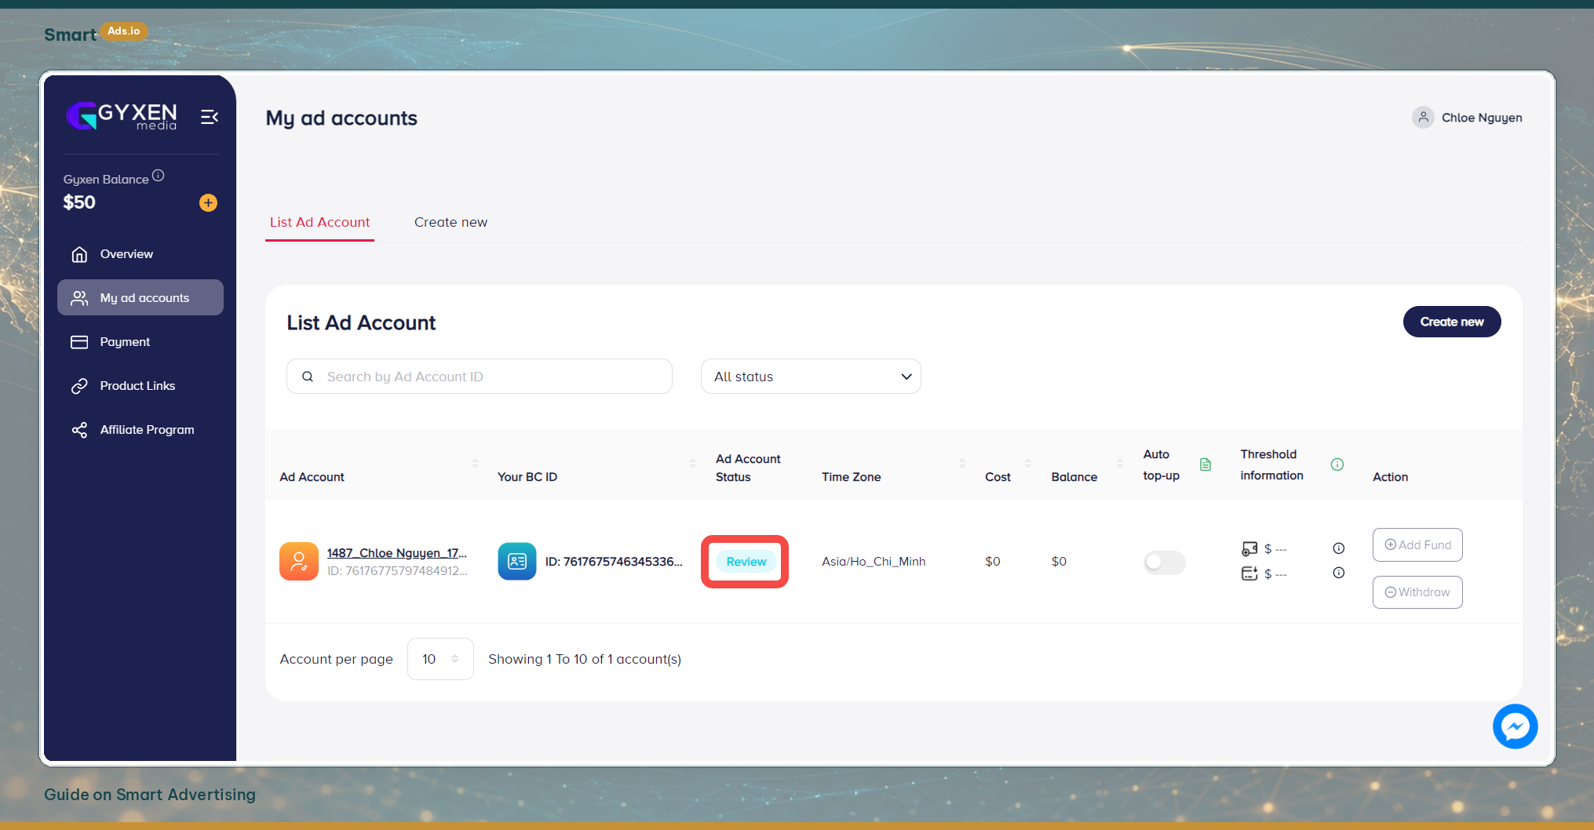Click the threshold card icon
Image resolution: width=1594 pixels, height=830 pixels.
1249,548
